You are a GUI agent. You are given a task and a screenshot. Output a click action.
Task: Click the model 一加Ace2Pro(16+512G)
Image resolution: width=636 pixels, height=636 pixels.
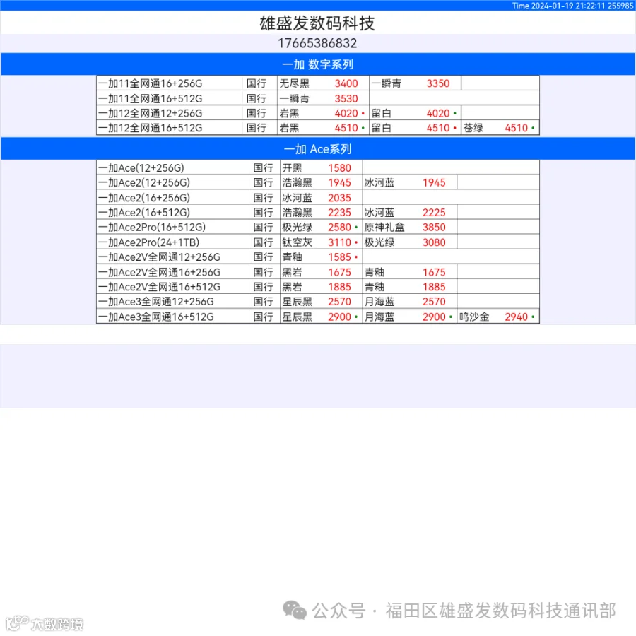152,227
